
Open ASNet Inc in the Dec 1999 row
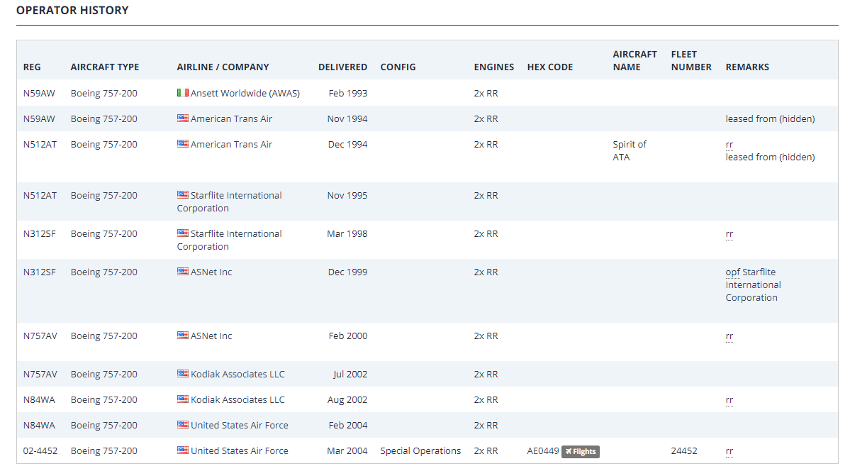(x=211, y=272)
